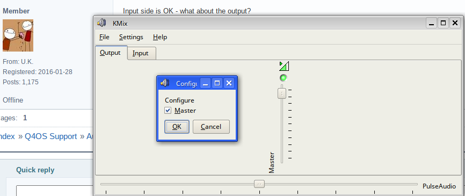Click the forum member avatar image
The height and width of the screenshot is (196, 465).
click(x=18, y=35)
